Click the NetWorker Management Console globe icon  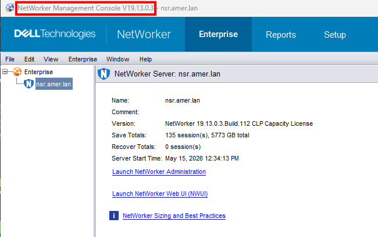pyautogui.click(x=10, y=8)
